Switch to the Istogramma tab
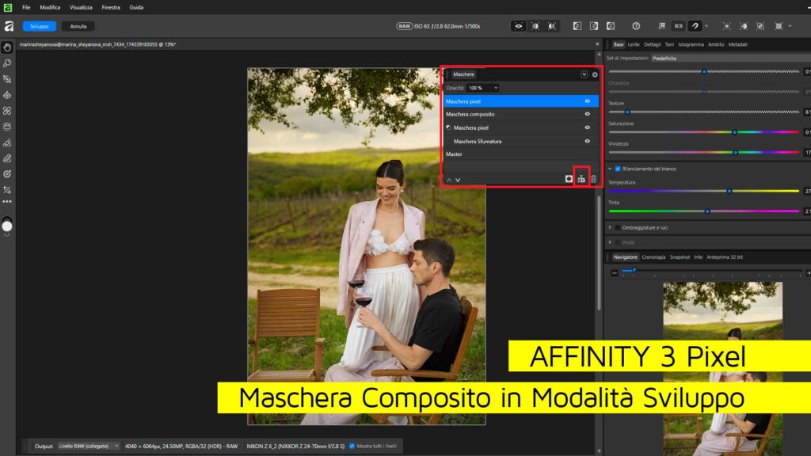Screen dimensions: 811x456 [691, 44]
